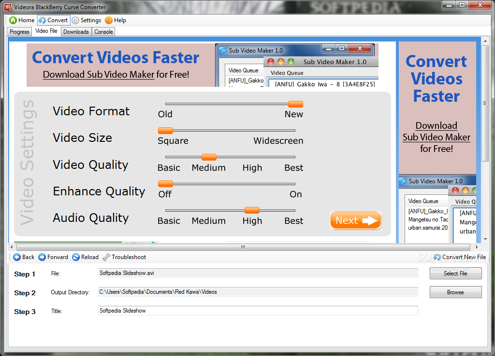This screenshot has height=356, width=495.
Task: Open Settings from the toolbar
Action: (86, 20)
